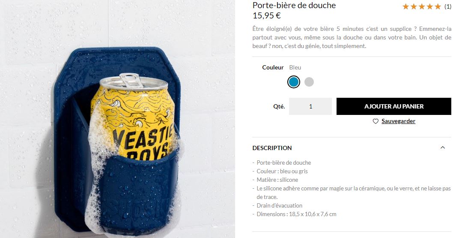Click the Qté. quantity label
The height and width of the screenshot is (238, 456).
pyautogui.click(x=279, y=107)
